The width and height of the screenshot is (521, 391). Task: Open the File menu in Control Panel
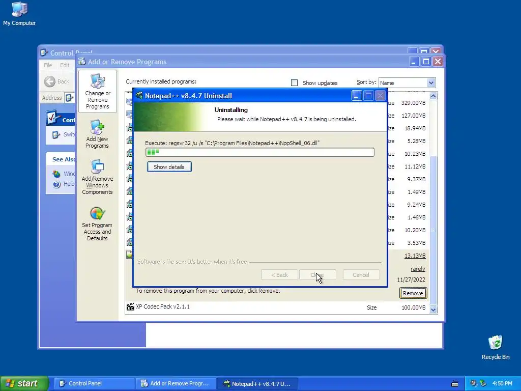48,65
